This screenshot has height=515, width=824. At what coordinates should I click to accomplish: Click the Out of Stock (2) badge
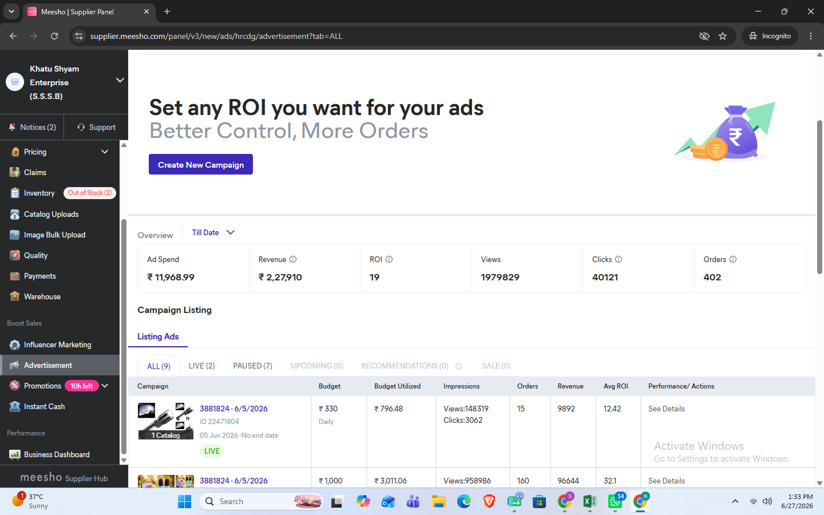[90, 193]
